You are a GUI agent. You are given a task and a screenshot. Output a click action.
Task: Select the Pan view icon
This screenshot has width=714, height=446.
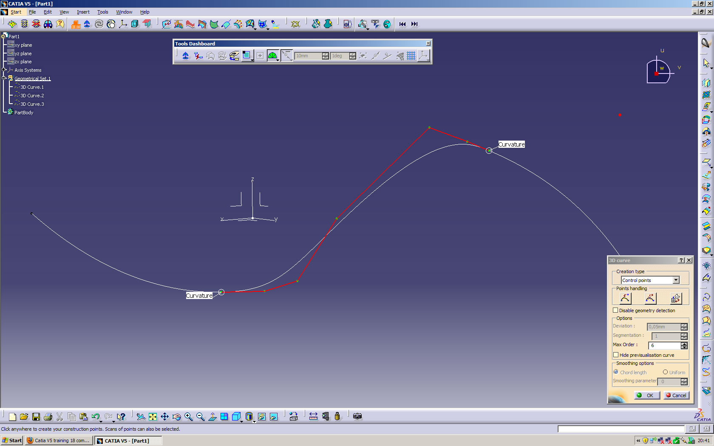click(164, 417)
